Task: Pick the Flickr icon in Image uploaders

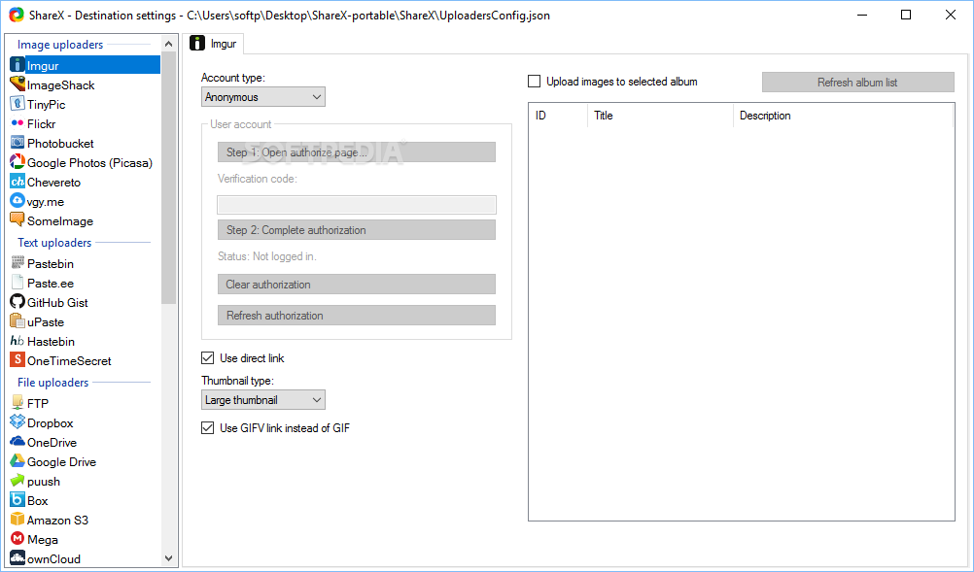Action: point(17,123)
